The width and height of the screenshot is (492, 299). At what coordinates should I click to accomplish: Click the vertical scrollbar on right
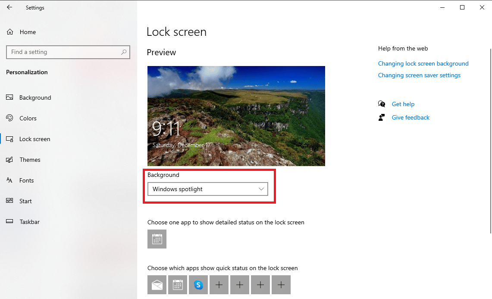[490, 141]
